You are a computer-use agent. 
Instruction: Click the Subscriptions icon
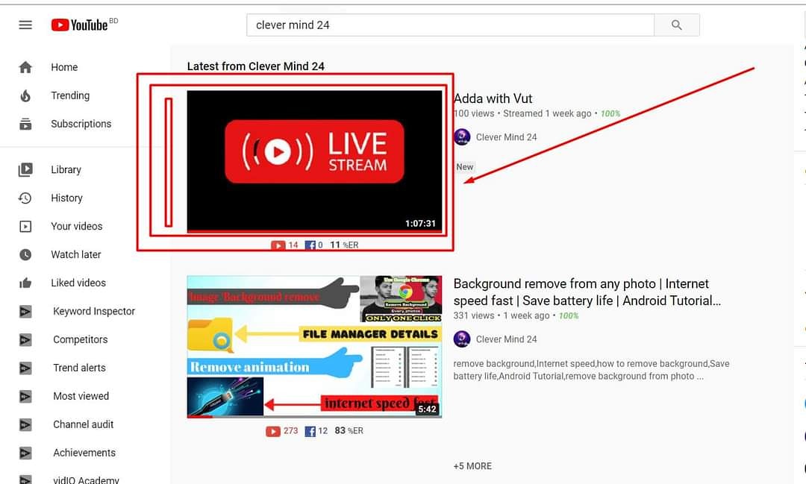coord(25,124)
